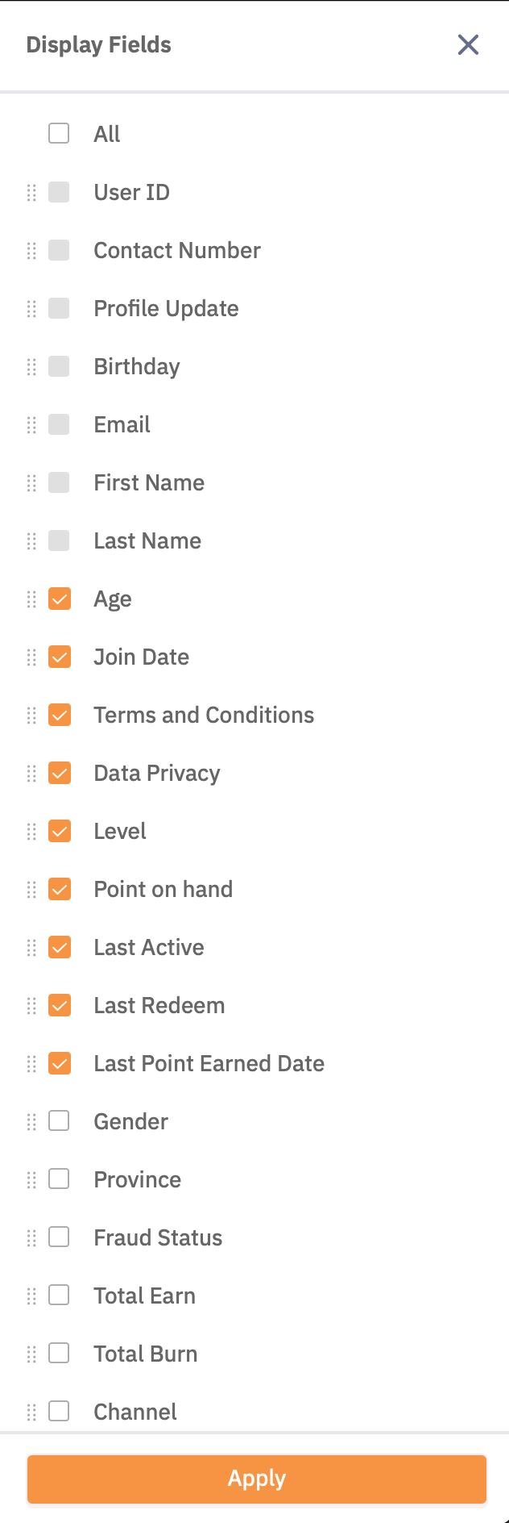509x1523 pixels.
Task: Click the drag handle next to Gender
Action: pos(32,1121)
